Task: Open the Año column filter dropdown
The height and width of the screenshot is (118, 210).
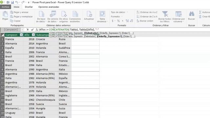Action: coord(33,35)
